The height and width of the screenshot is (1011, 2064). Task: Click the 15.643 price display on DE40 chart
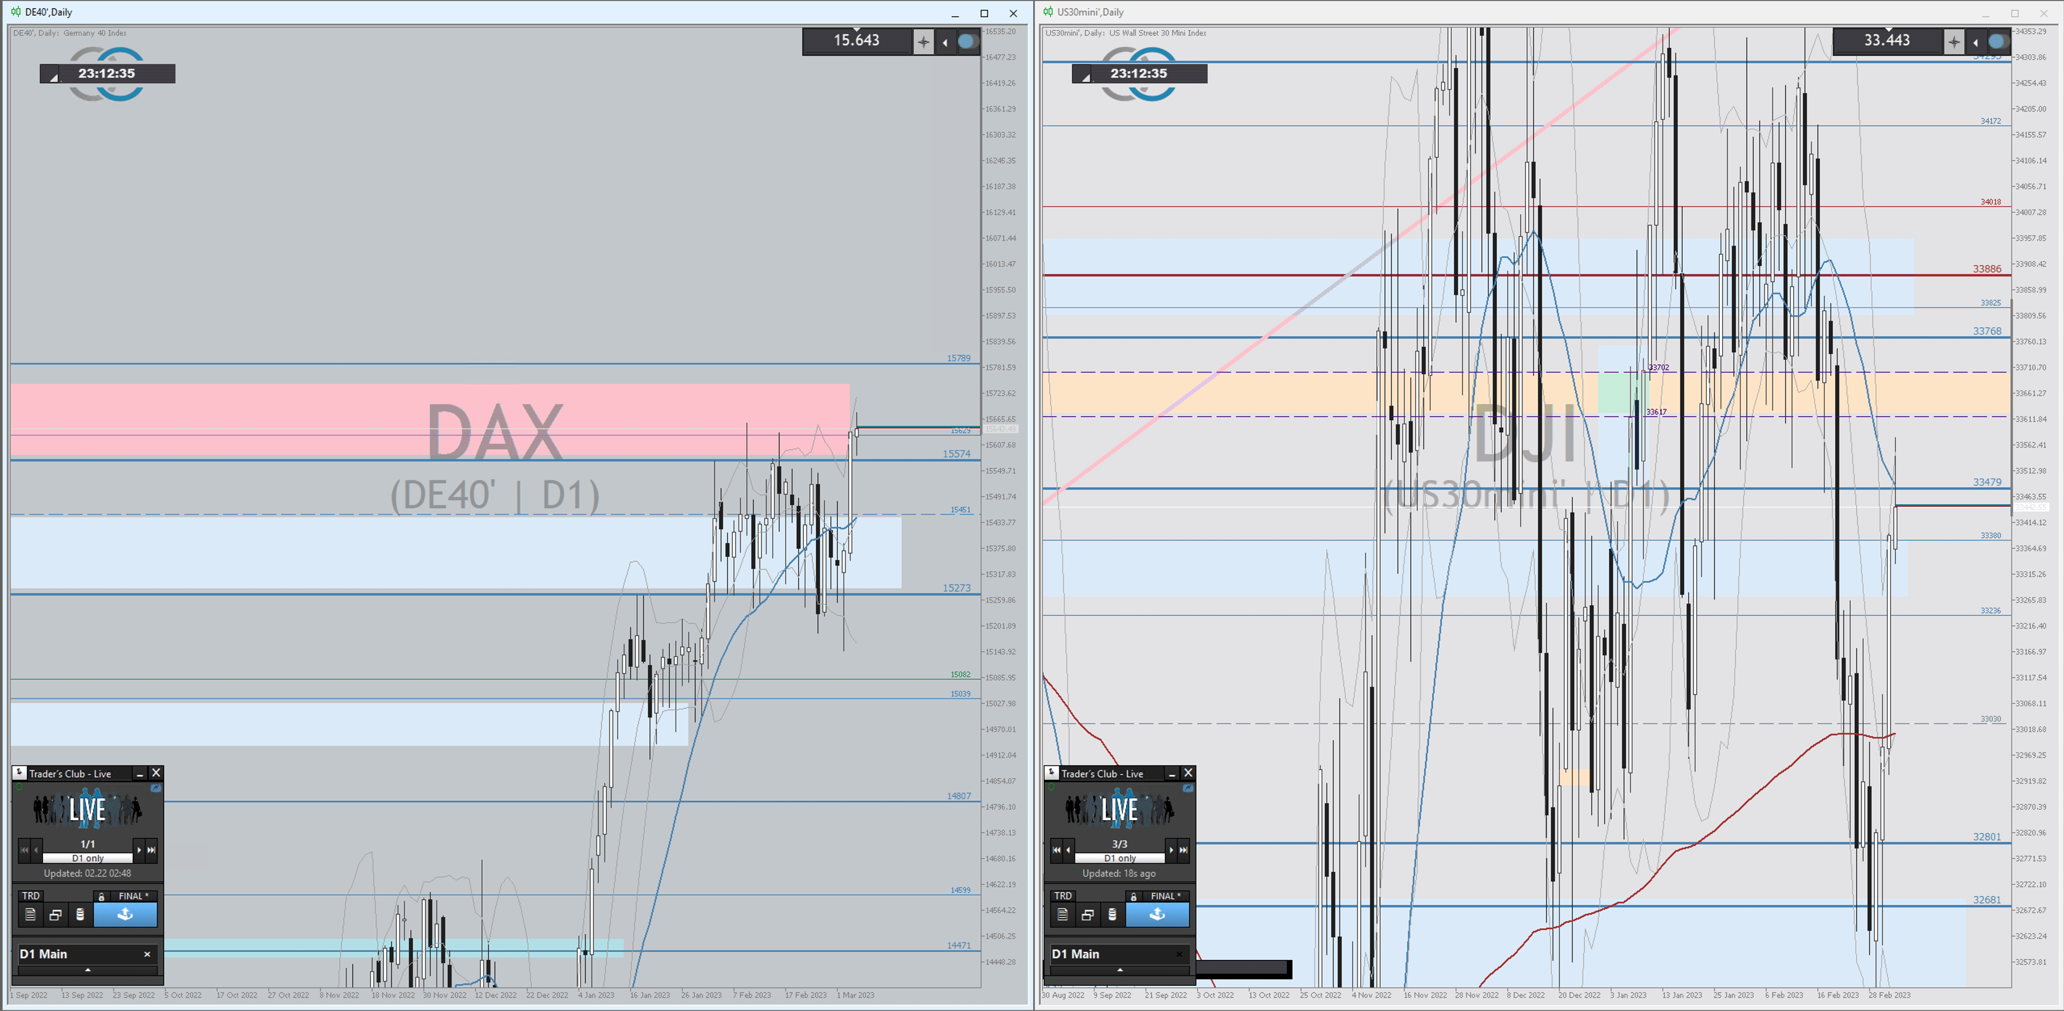pyautogui.click(x=856, y=40)
